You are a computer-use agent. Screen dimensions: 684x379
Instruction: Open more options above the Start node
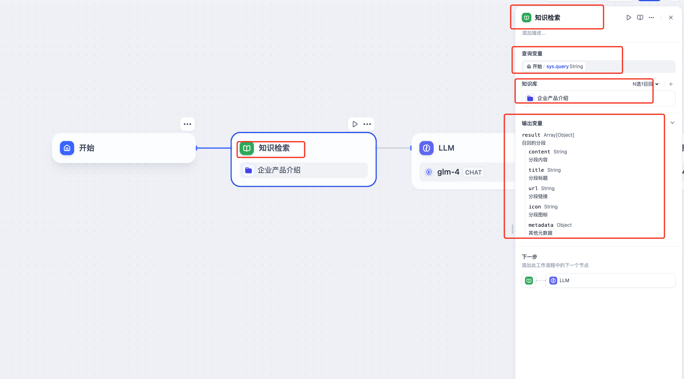(187, 124)
